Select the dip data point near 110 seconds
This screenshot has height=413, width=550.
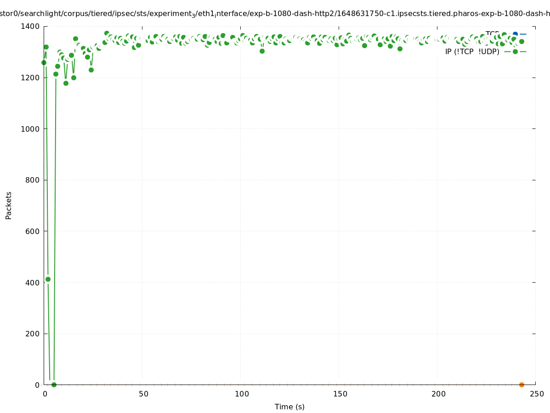[262, 51]
